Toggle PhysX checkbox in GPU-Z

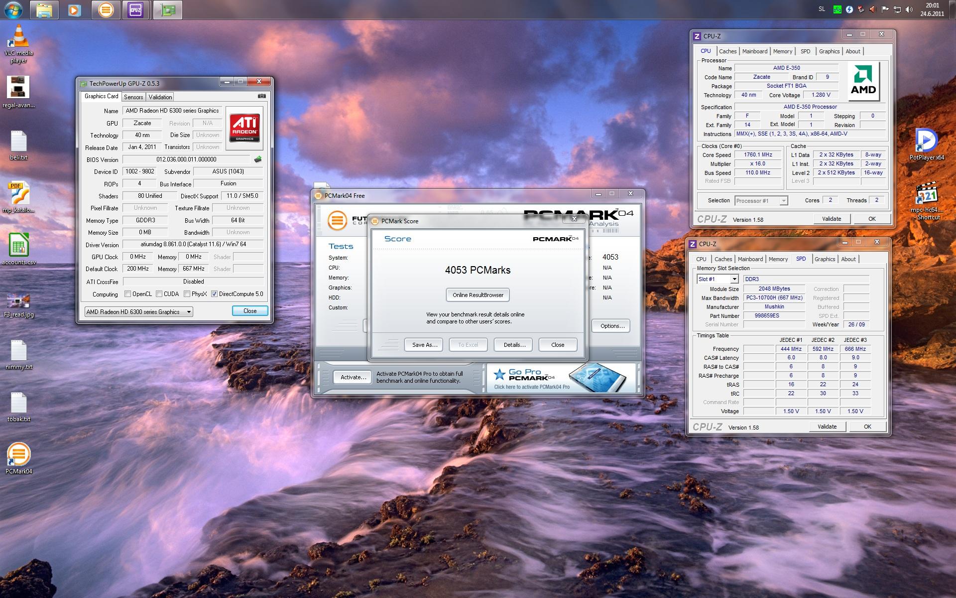(x=187, y=294)
